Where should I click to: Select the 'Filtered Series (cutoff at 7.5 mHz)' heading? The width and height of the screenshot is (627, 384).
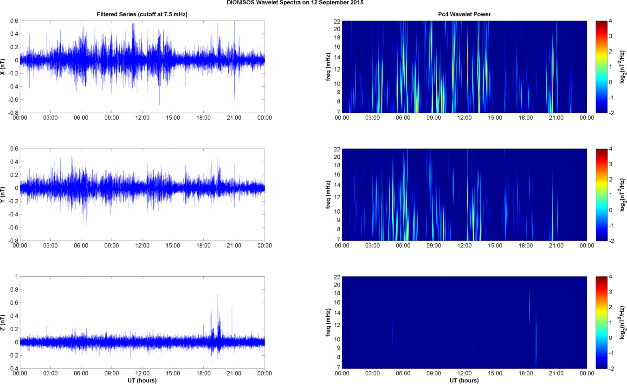pyautogui.click(x=142, y=14)
